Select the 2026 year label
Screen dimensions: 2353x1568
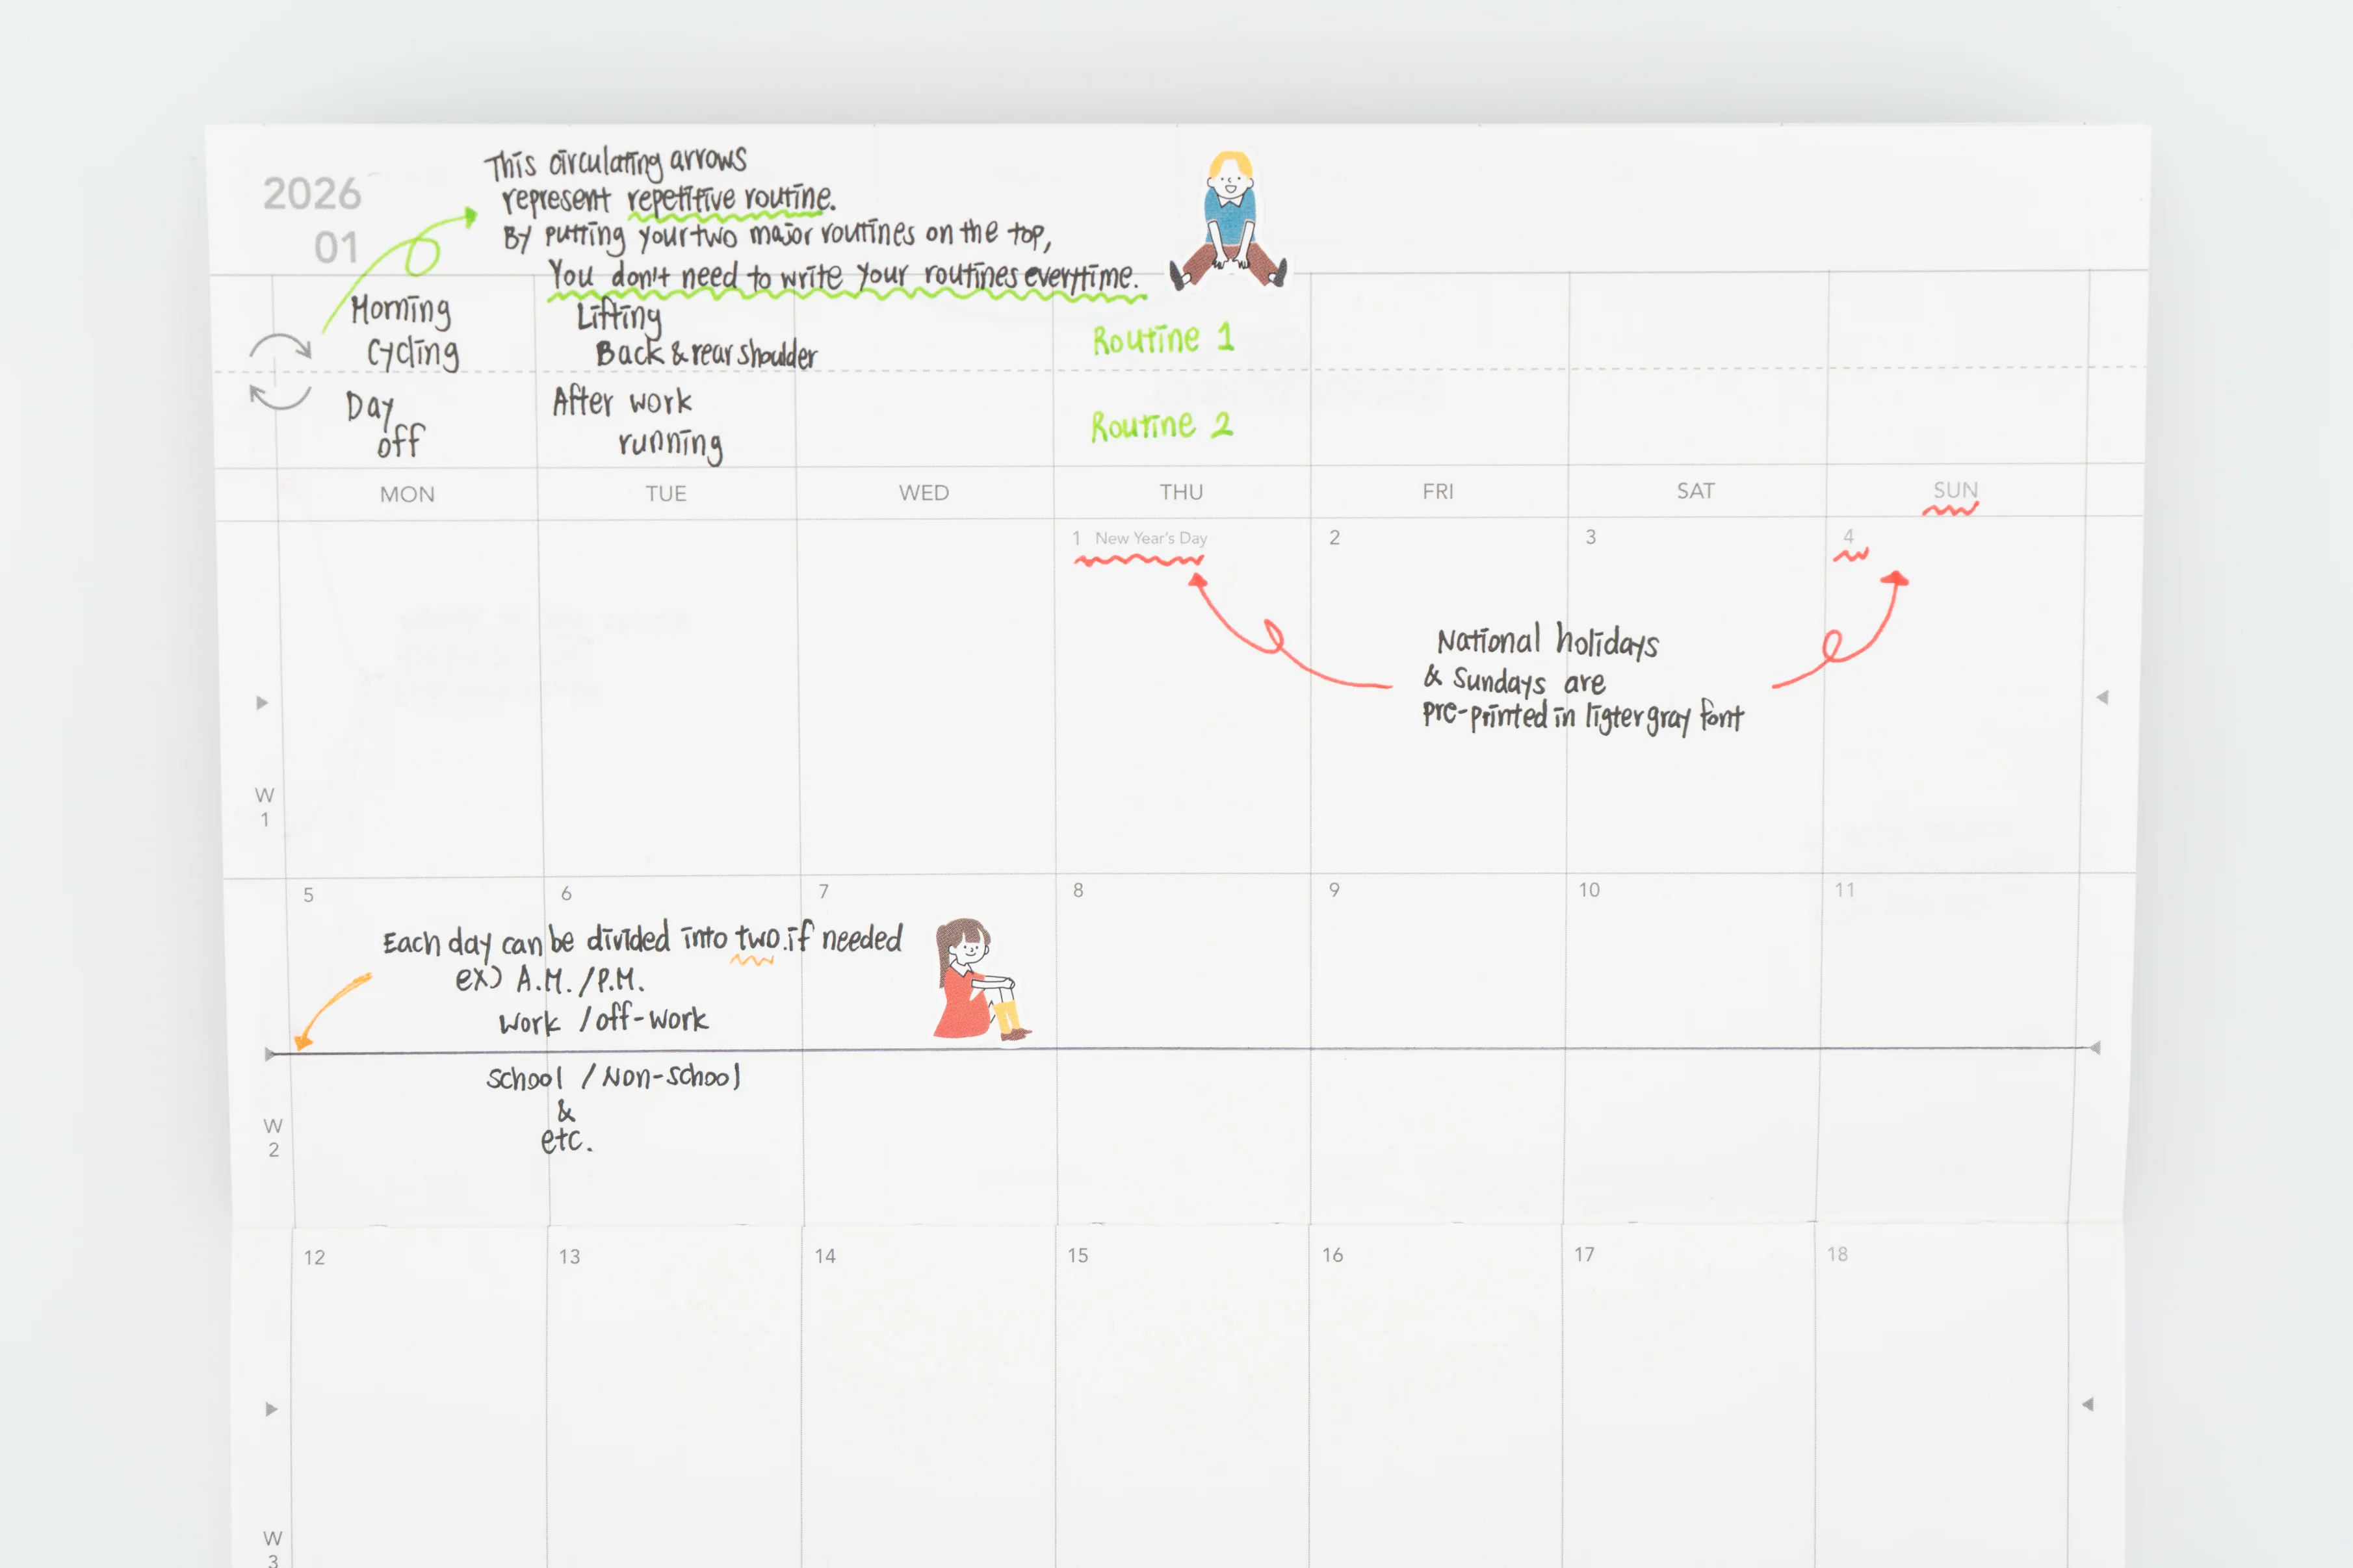pyautogui.click(x=312, y=194)
